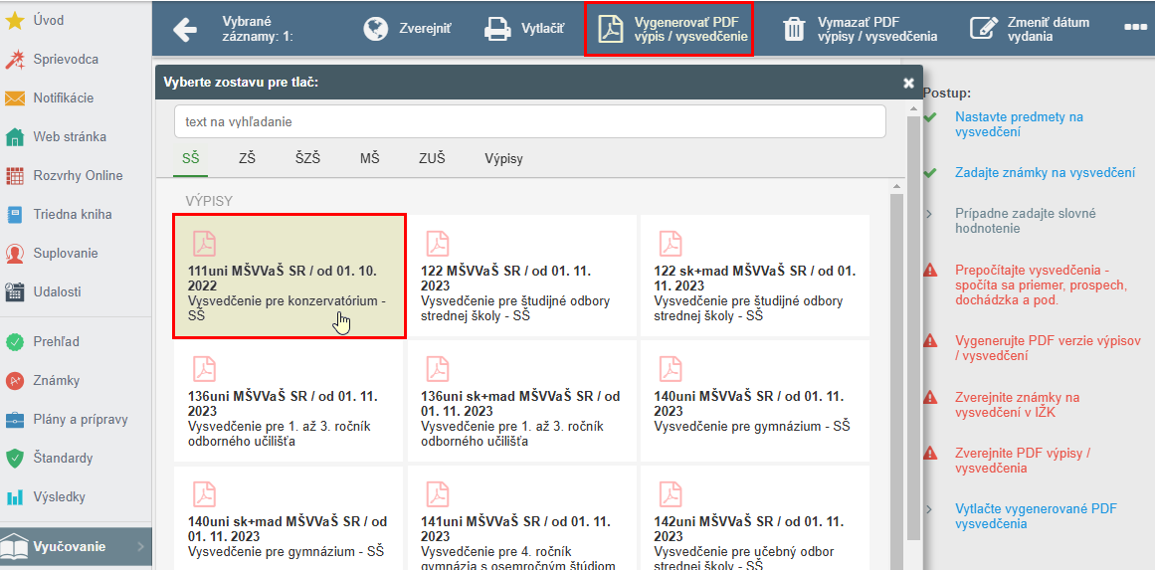Expand the Vyučovanie sidebar section
Viewport: 1155px width, 570px height.
pyautogui.click(x=76, y=547)
